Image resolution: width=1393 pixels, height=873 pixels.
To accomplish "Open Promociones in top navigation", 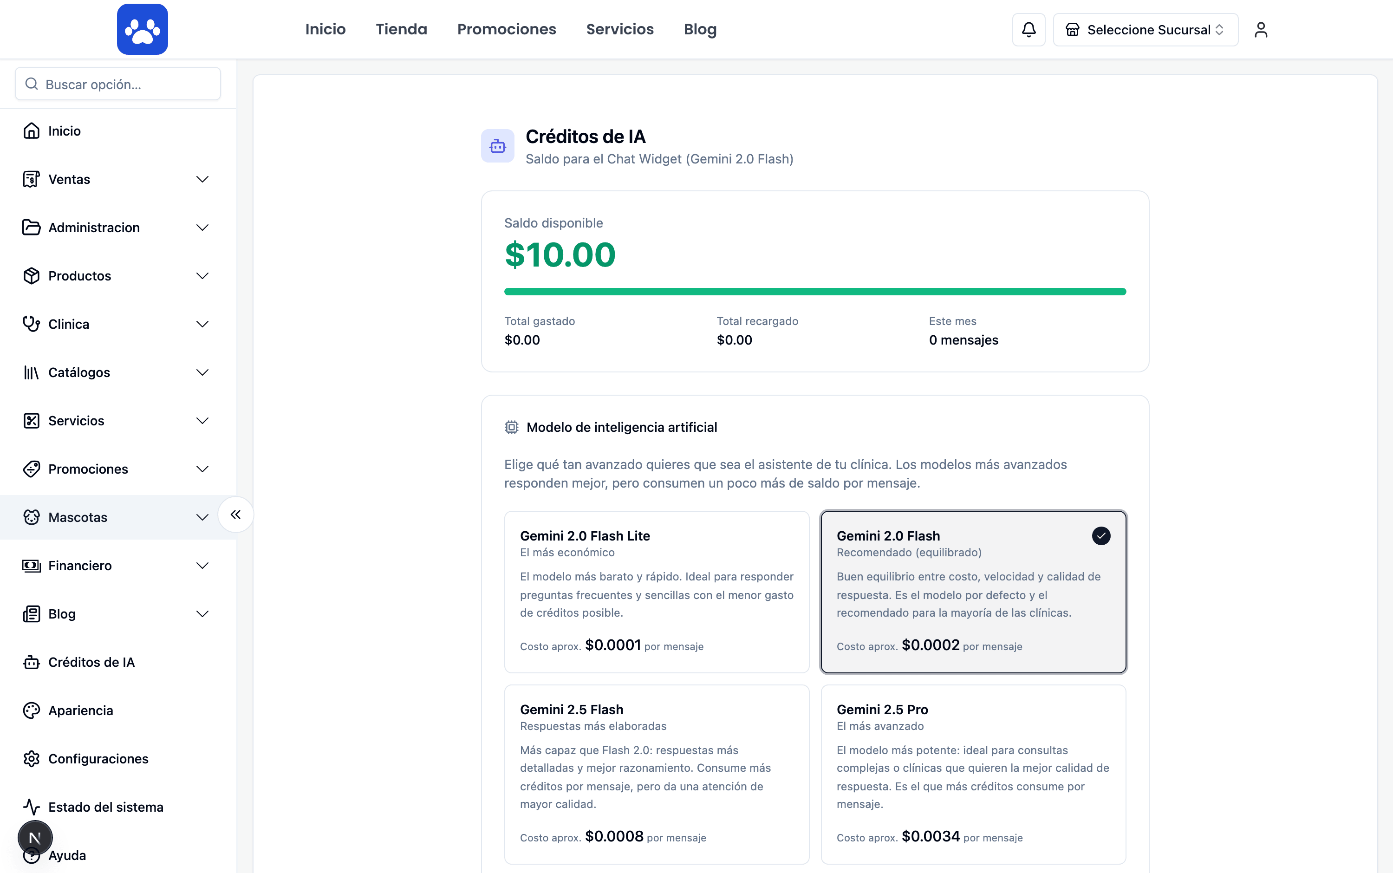I will 506,29.
